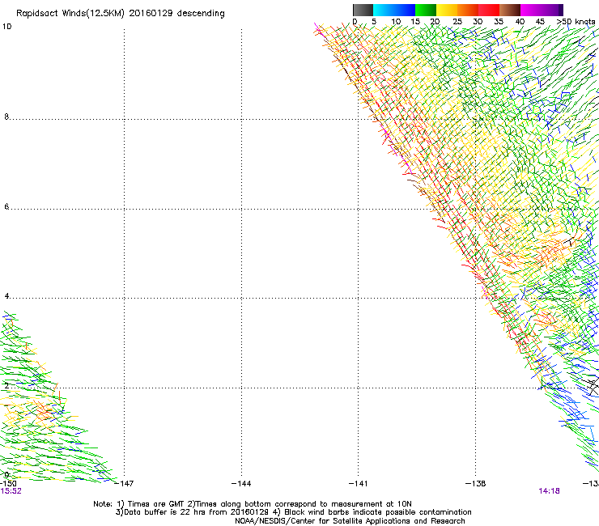Click the '35' legend scale number
The width and height of the screenshot is (599, 526).
(499, 22)
